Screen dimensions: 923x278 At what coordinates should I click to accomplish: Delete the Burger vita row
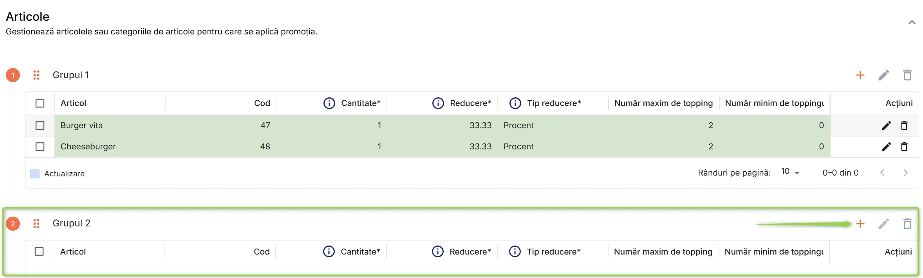coord(904,126)
